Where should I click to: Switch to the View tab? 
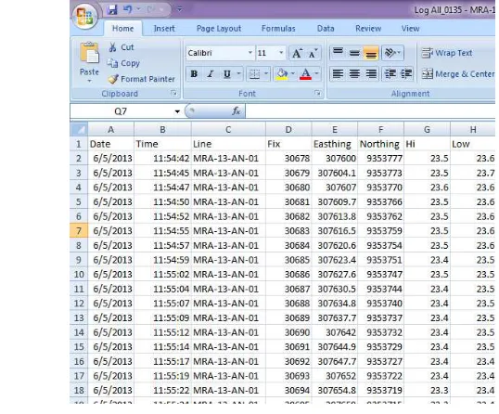tap(410, 29)
